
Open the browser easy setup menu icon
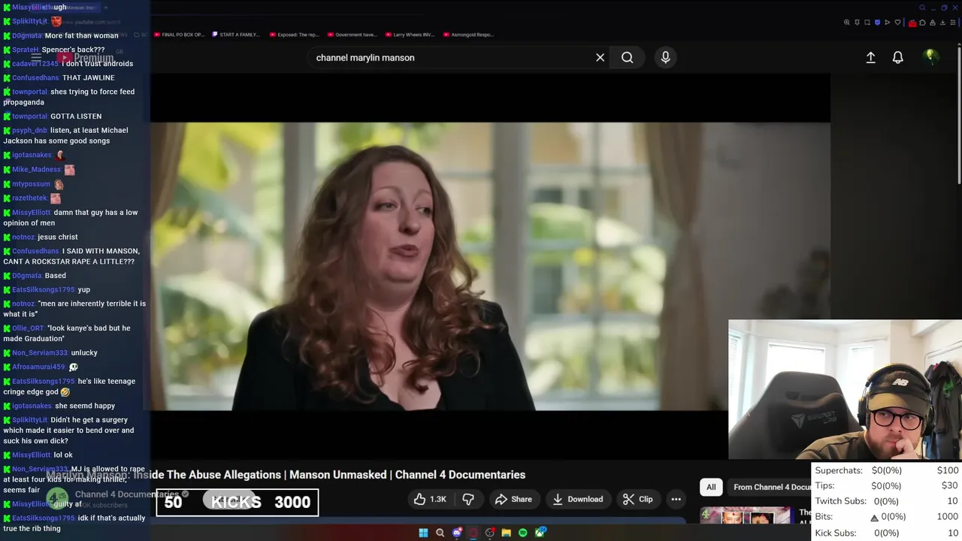953,23
